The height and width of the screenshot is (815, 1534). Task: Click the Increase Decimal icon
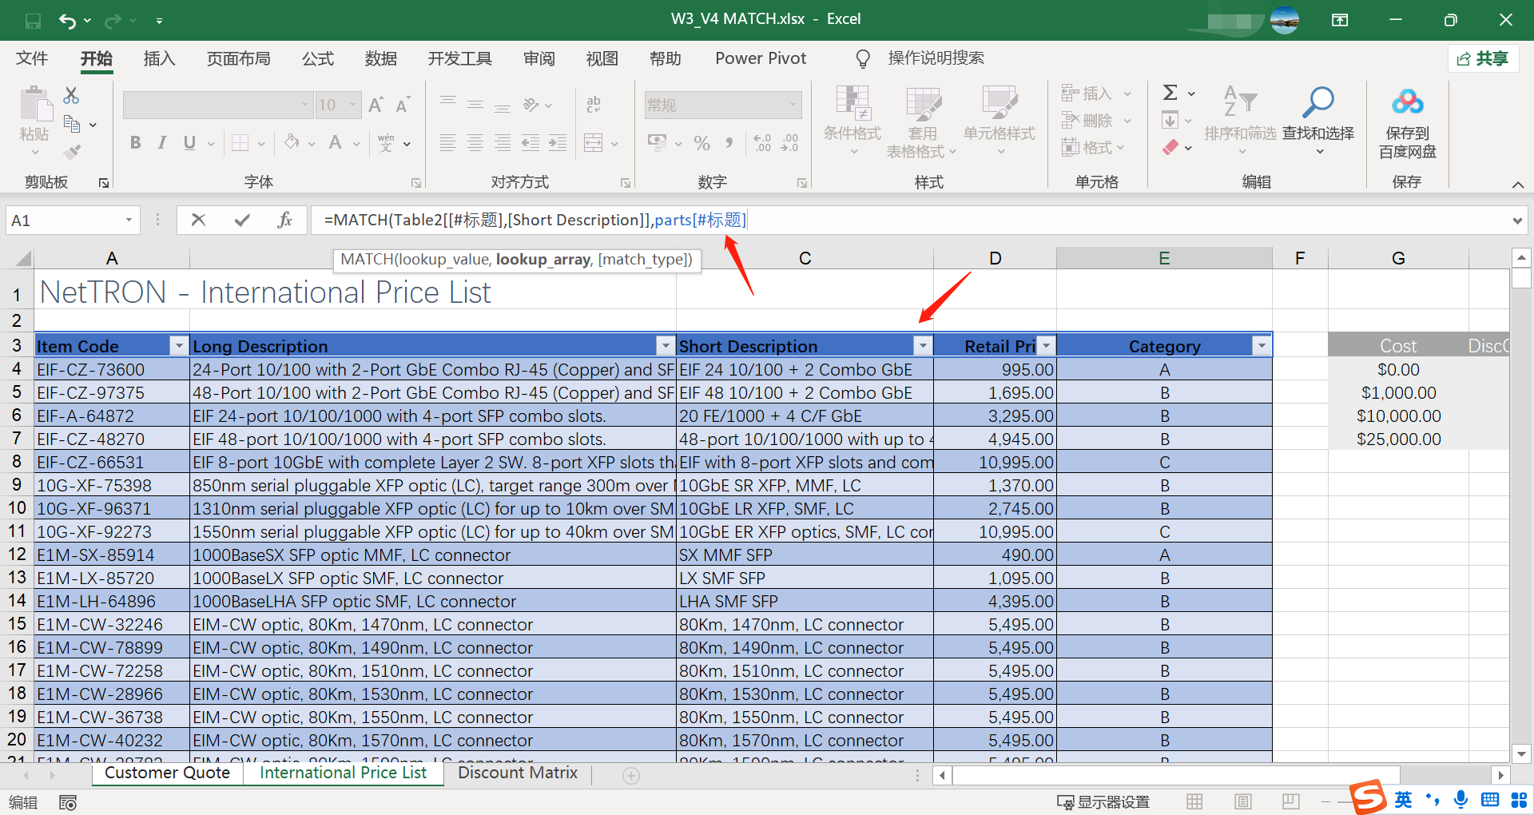pyautogui.click(x=762, y=143)
